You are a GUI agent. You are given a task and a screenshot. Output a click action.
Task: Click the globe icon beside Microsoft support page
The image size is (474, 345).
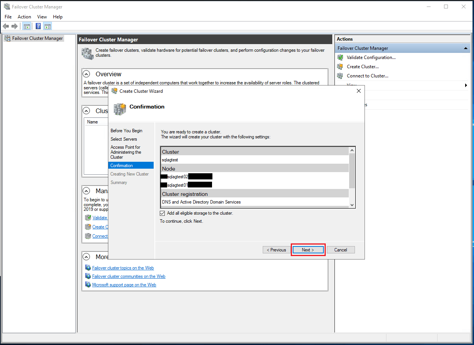[88, 285]
